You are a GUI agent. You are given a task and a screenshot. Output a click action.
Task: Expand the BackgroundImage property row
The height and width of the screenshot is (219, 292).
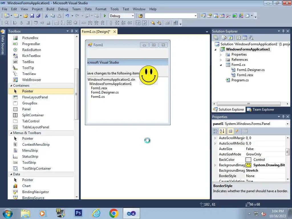[215, 165]
